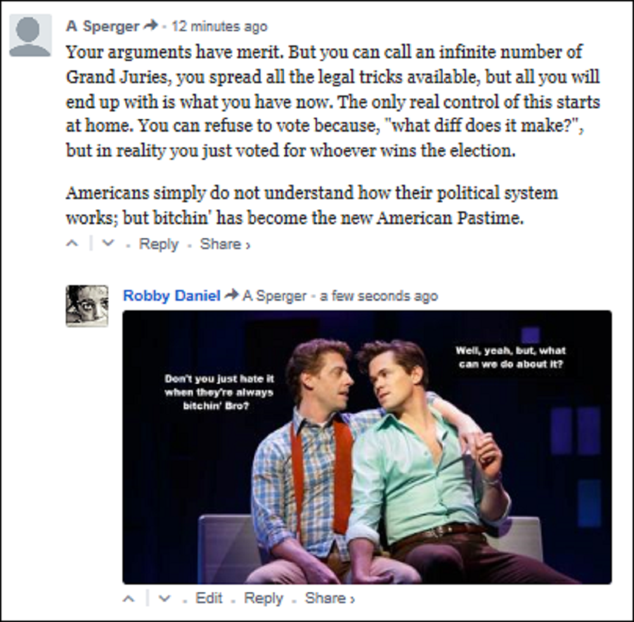This screenshot has width=634, height=622.
Task: Edit Robby Daniel's comment
Action: pos(209,598)
